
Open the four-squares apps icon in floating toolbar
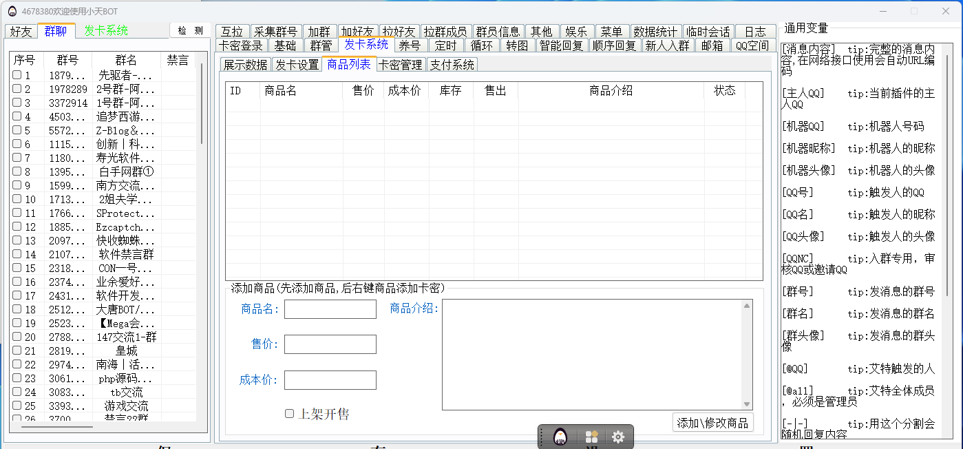591,437
